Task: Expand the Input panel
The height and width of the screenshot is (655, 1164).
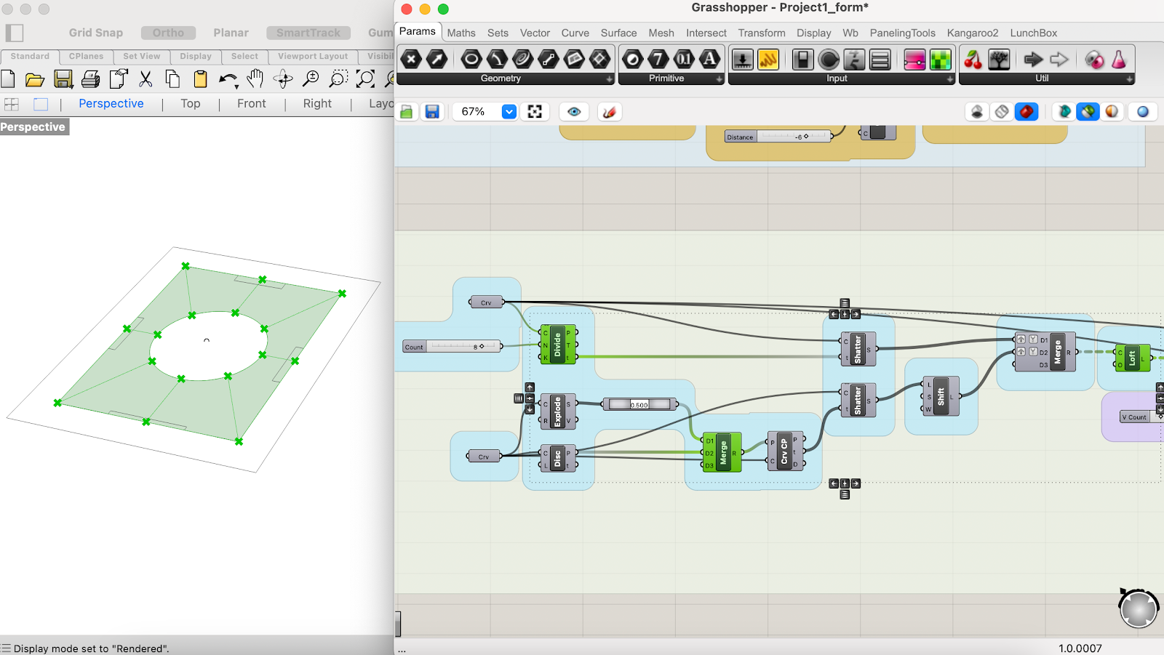Action: coord(950,79)
